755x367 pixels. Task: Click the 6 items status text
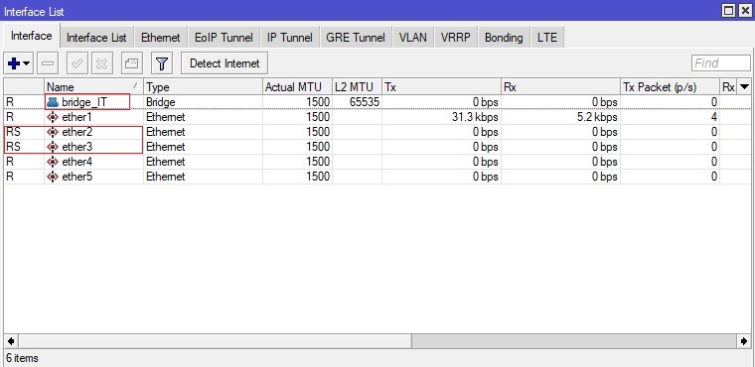click(x=22, y=358)
